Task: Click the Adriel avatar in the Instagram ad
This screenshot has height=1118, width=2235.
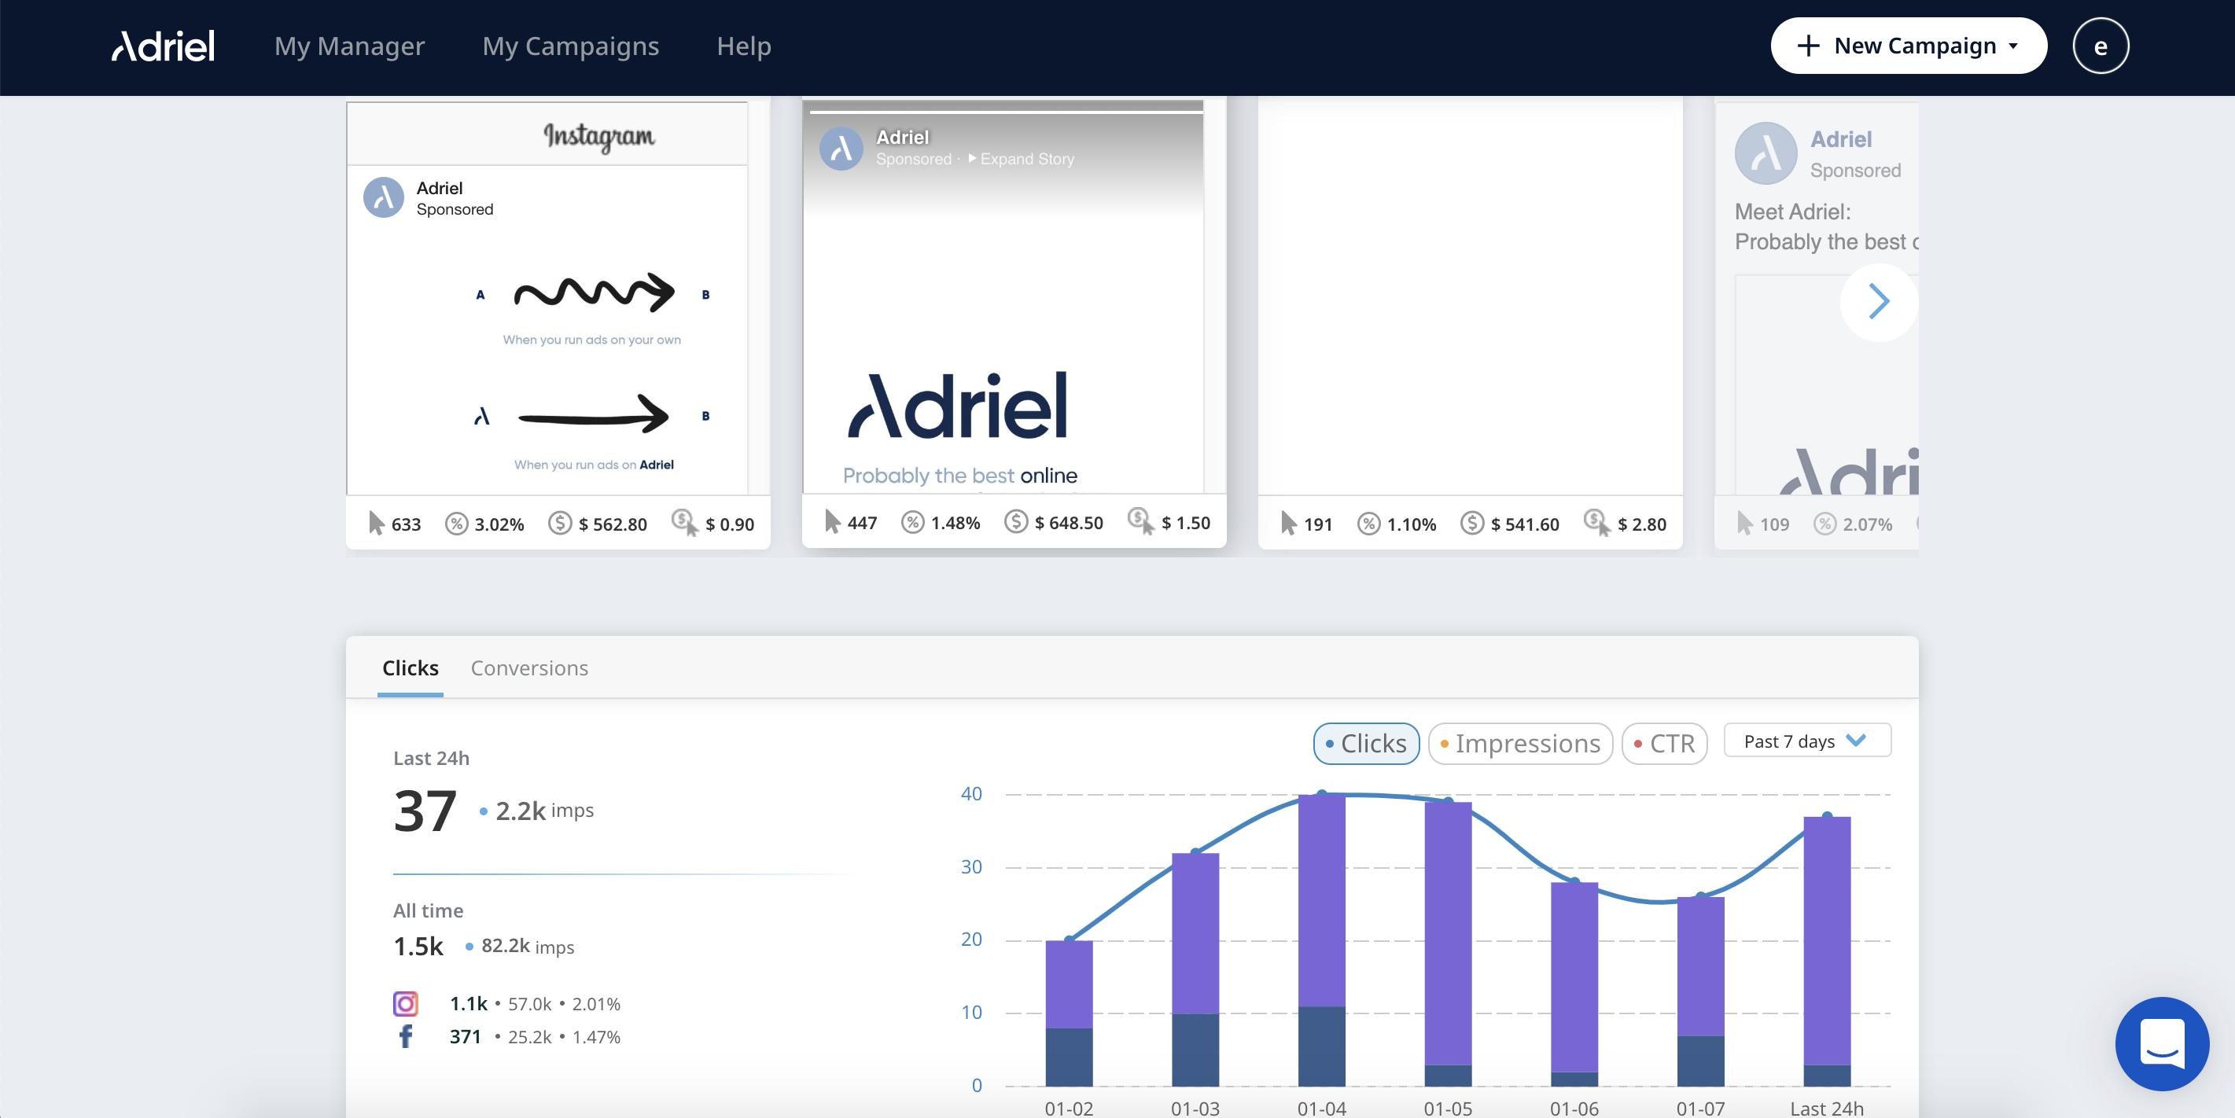Action: [384, 198]
